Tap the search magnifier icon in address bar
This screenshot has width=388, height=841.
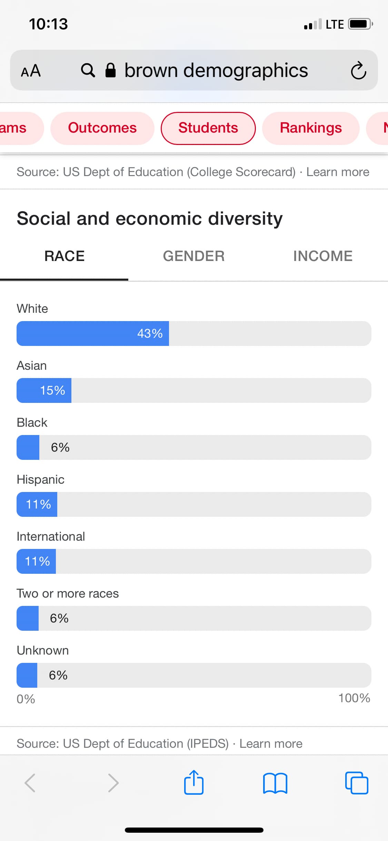[x=88, y=70]
